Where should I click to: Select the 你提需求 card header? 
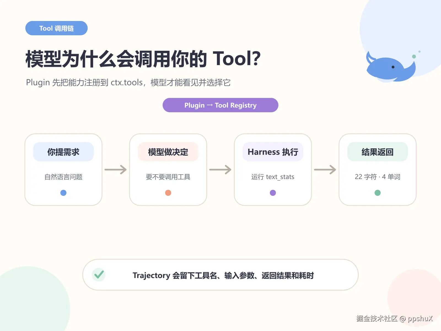point(63,152)
